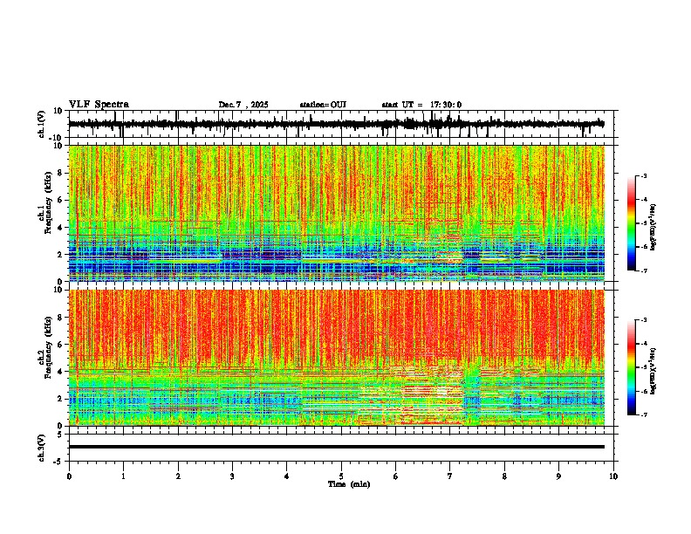691x534 pixels.
Task: Click tick label "7" on Time axis
Action: pos(450,476)
